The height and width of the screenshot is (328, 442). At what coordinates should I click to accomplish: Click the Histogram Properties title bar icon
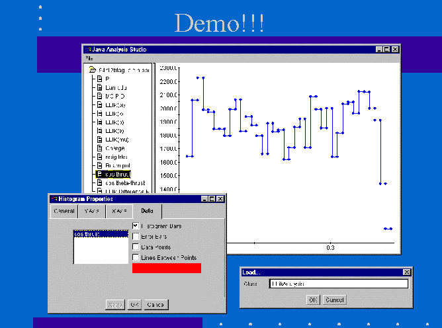pyautogui.click(x=54, y=198)
